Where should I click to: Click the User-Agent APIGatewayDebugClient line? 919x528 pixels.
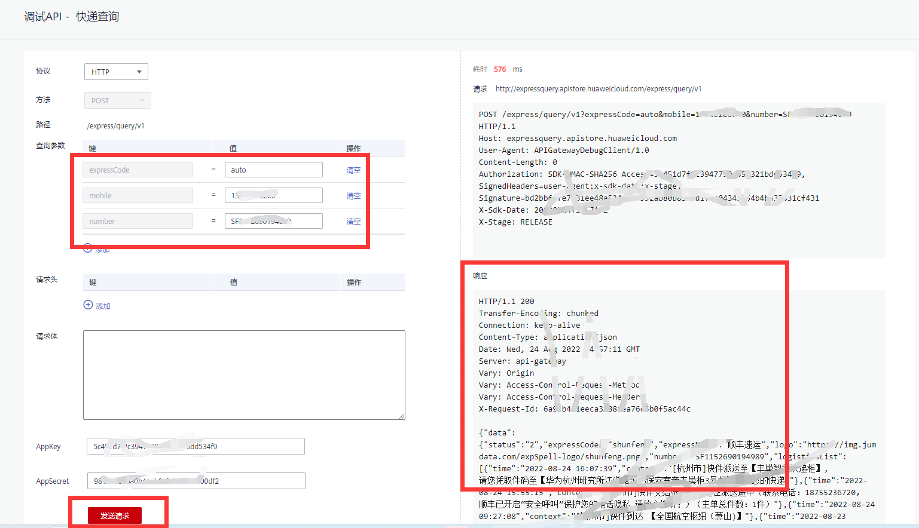[564, 151]
